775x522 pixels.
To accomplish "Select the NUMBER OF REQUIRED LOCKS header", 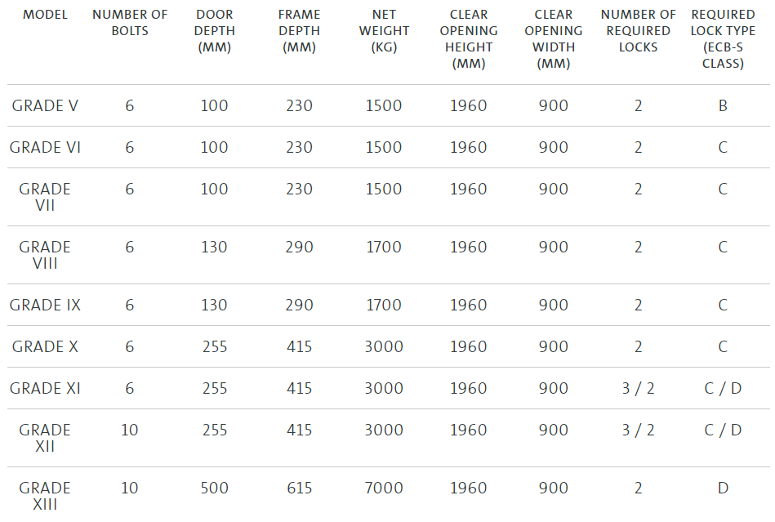I will point(638,30).
